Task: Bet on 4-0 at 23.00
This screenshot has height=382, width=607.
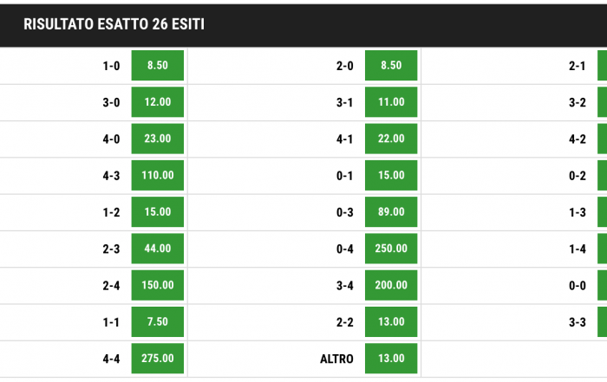Action: (x=158, y=139)
